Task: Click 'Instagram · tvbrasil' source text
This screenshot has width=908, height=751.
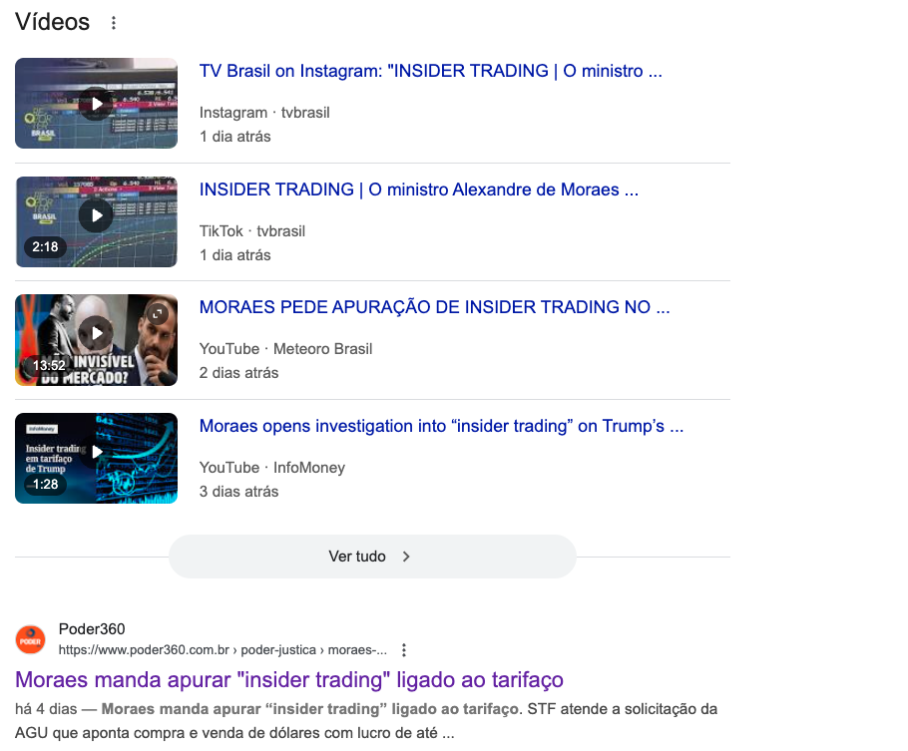Action: pyautogui.click(x=264, y=113)
